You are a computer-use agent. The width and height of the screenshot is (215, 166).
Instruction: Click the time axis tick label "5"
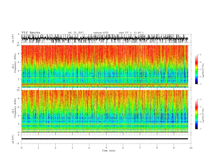106,148
